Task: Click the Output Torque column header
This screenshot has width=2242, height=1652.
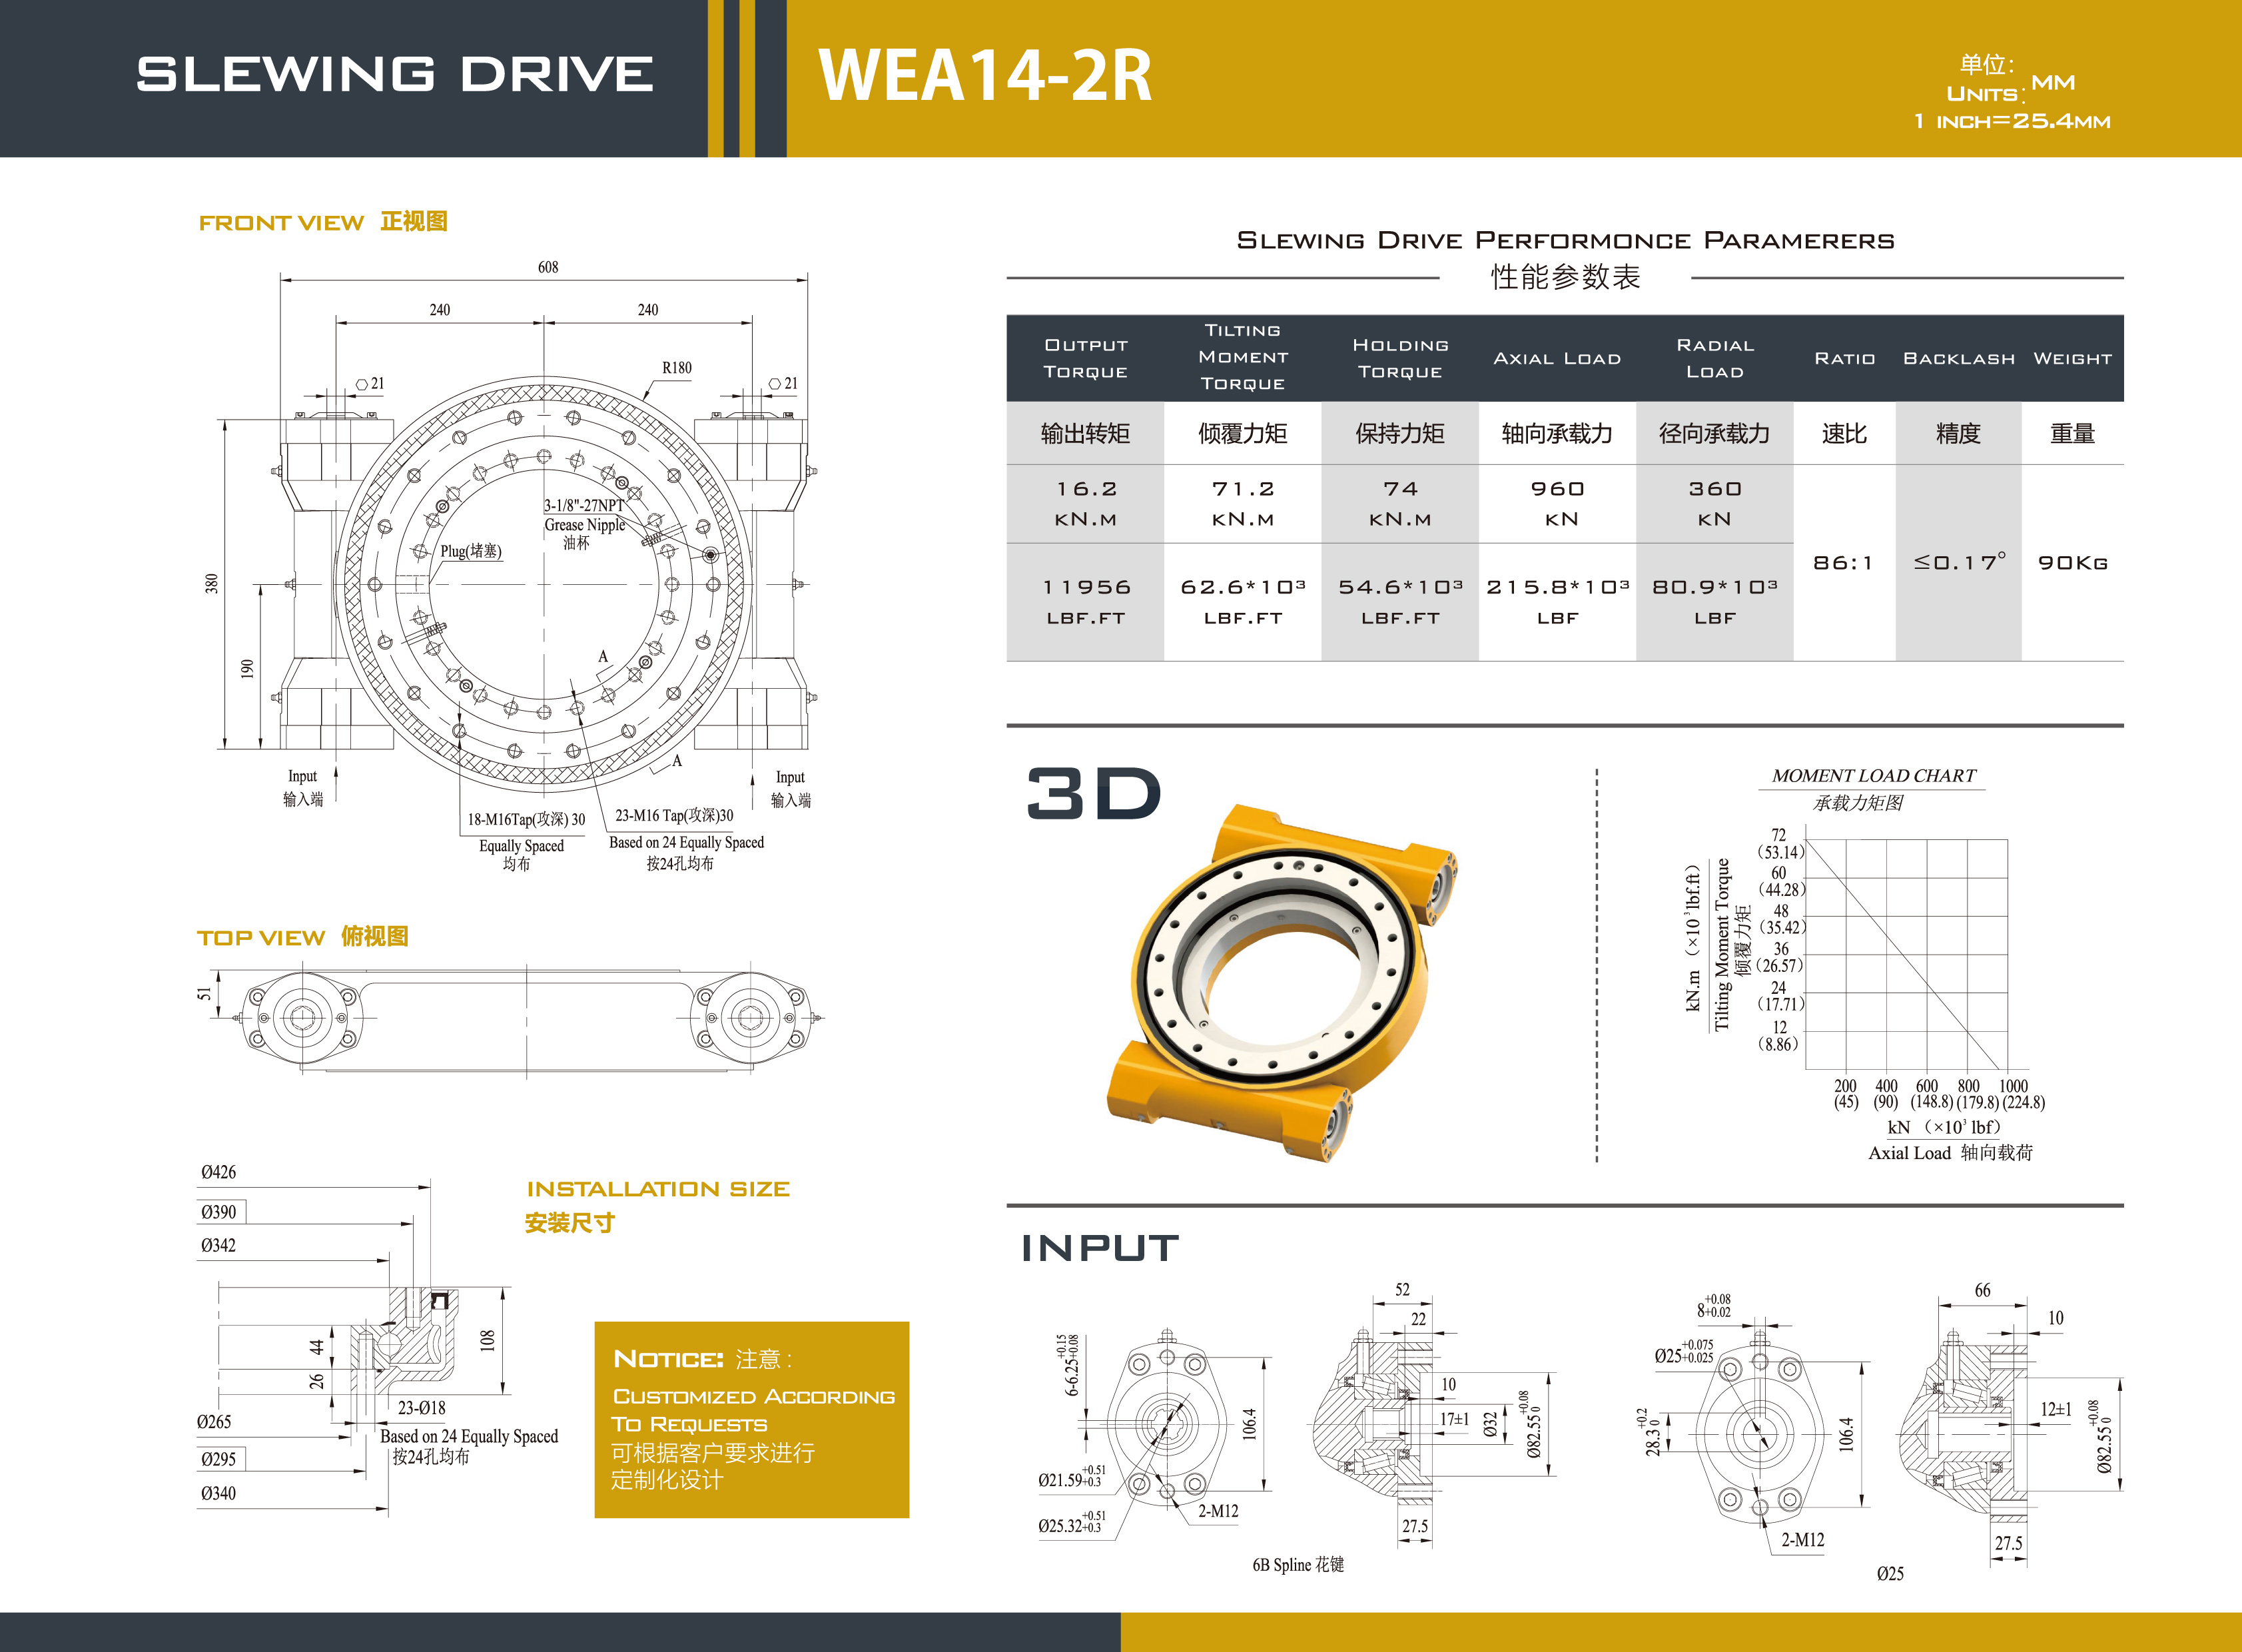Action: [1085, 358]
